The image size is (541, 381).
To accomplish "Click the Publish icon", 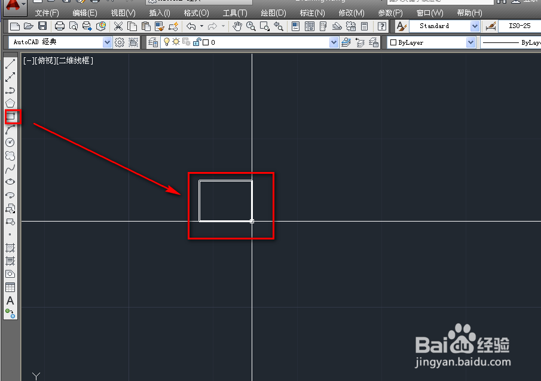I will click(x=87, y=26).
